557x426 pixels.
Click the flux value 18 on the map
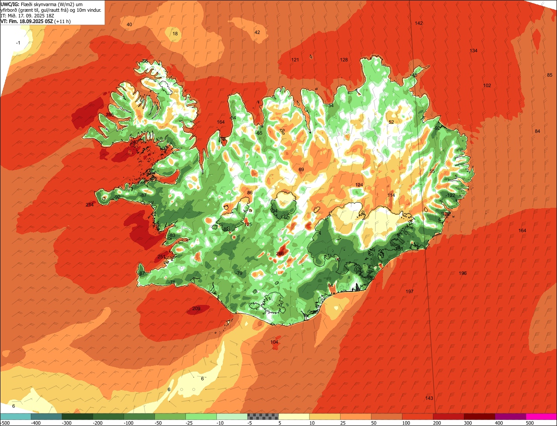pos(175,34)
